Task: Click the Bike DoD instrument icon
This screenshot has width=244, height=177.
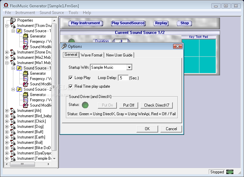Action: point(13,148)
